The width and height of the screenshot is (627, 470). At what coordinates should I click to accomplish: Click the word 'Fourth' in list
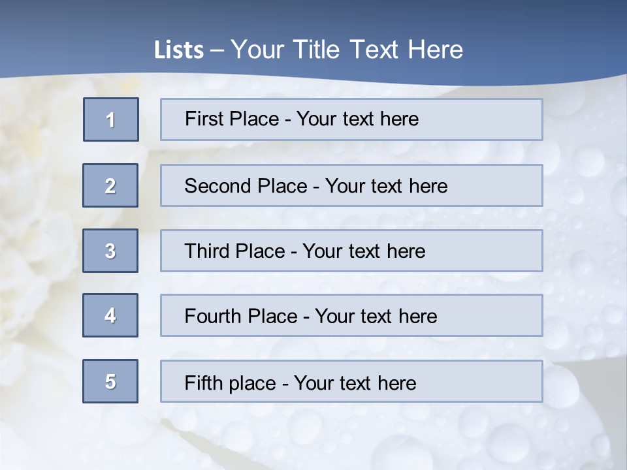(213, 317)
